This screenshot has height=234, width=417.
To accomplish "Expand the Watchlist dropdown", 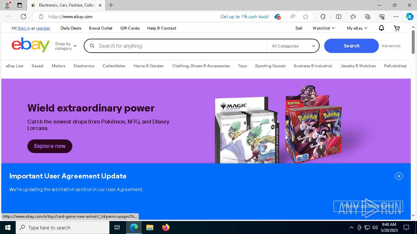I will [x=324, y=28].
